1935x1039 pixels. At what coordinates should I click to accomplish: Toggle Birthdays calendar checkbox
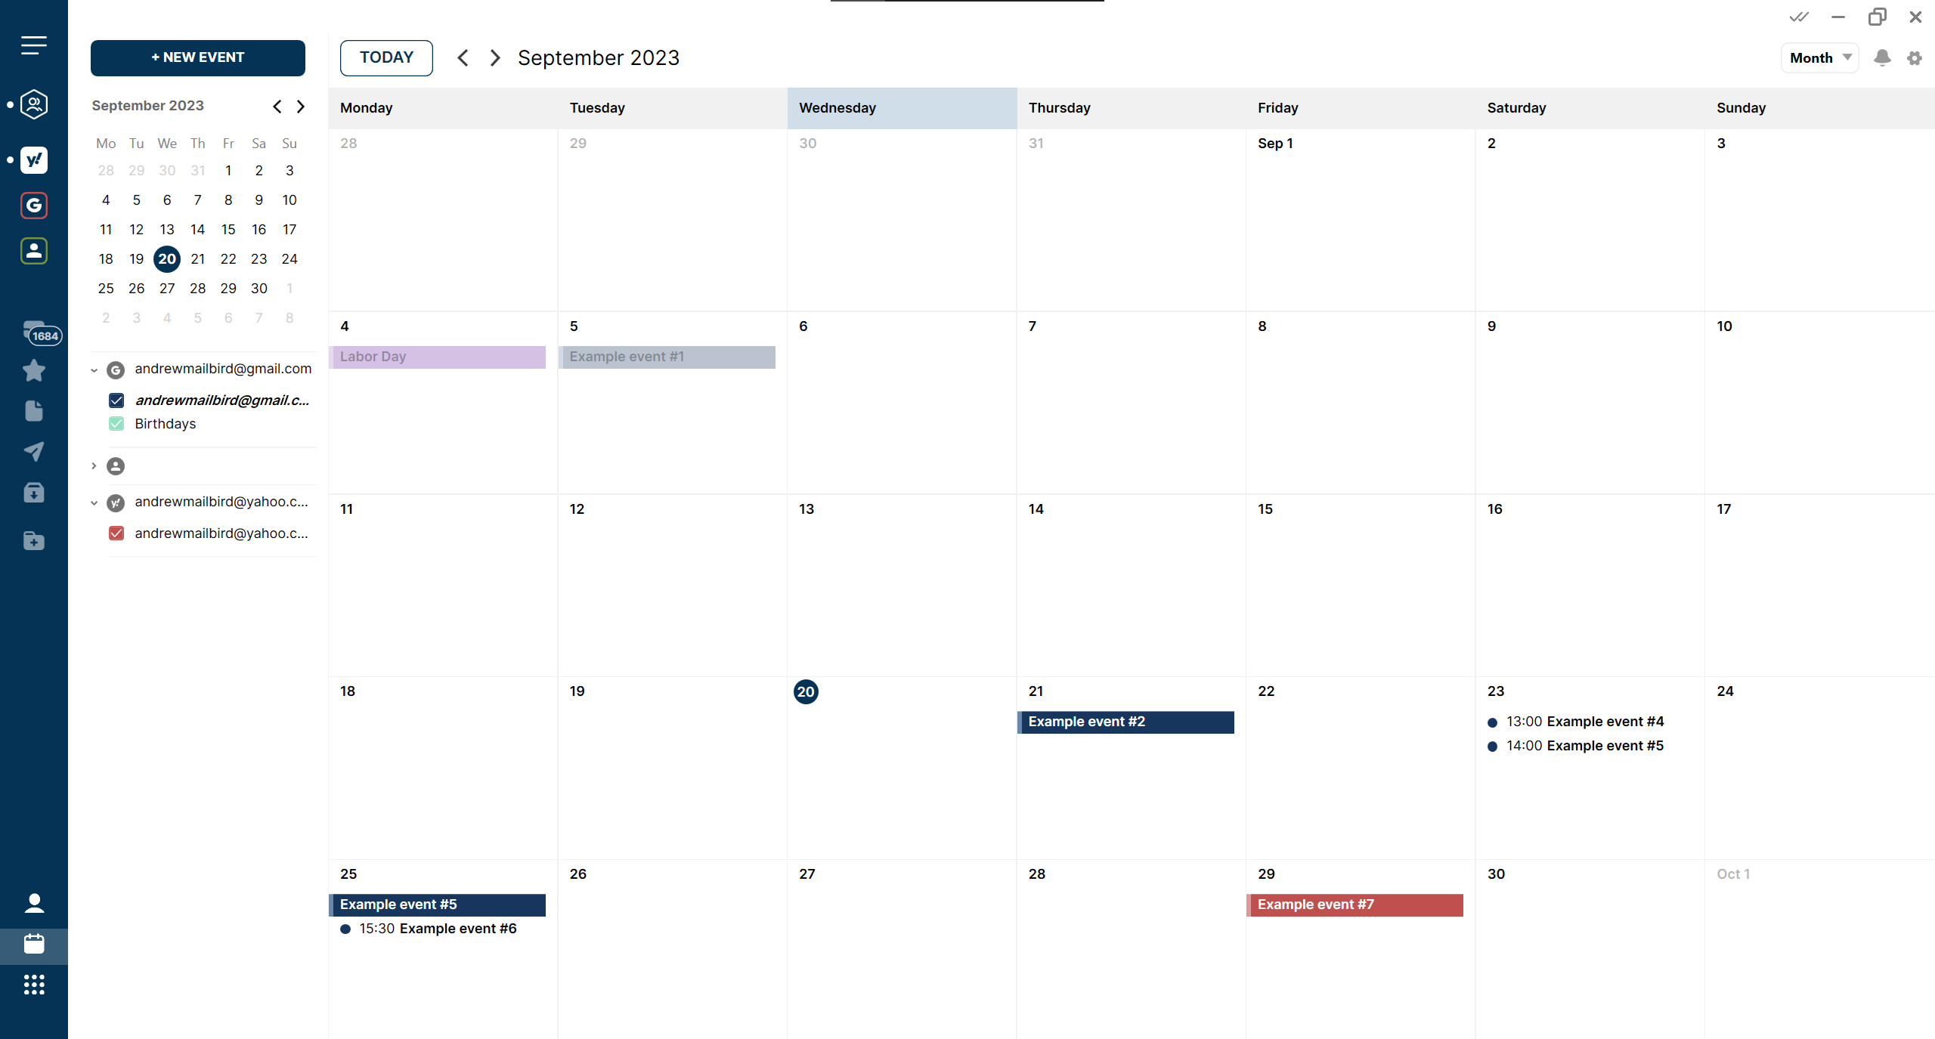point(116,422)
